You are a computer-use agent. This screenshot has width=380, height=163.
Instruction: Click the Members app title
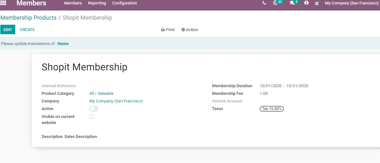[x=31, y=3]
